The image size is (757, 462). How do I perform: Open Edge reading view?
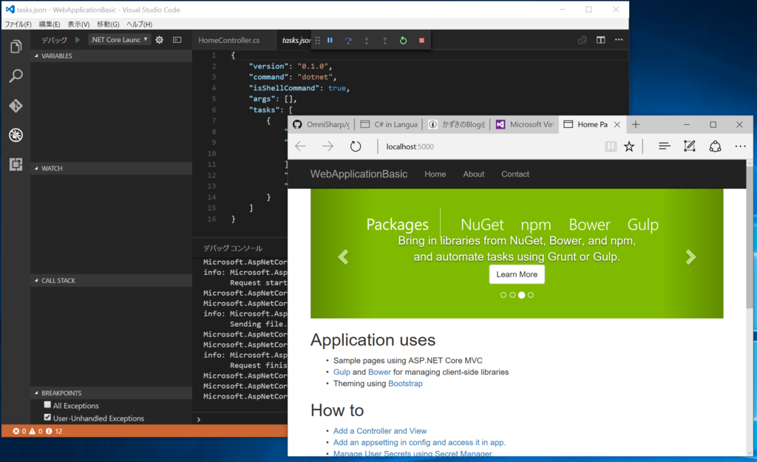click(x=611, y=146)
